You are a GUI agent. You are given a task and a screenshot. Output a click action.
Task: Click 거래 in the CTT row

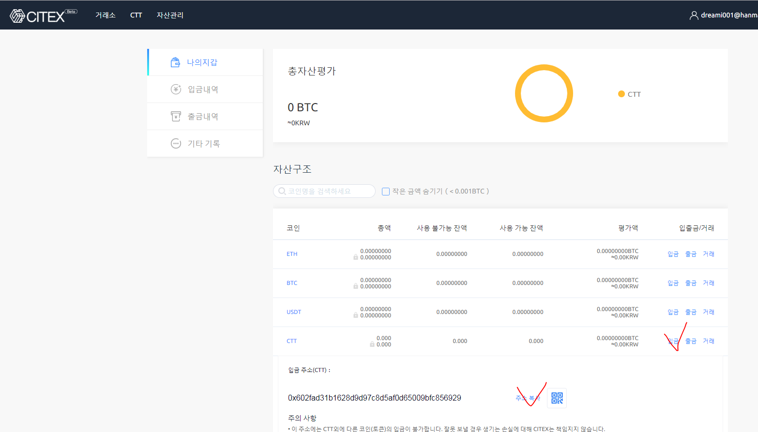pos(709,341)
